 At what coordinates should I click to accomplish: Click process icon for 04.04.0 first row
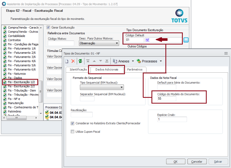pyautogui.click(x=47, y=113)
